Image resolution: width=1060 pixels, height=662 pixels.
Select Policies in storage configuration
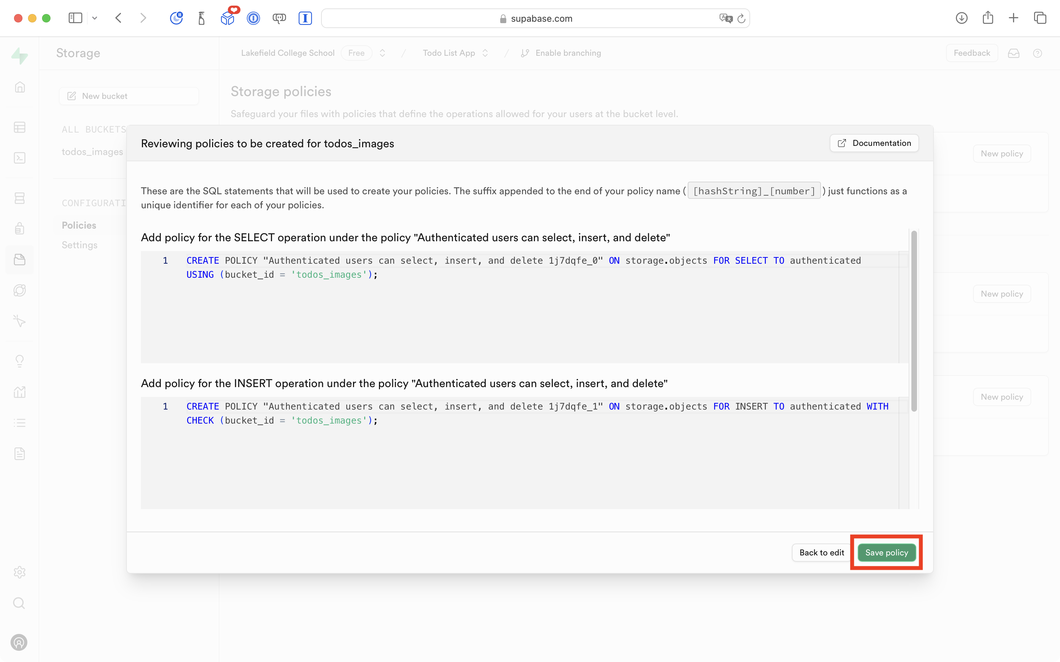click(79, 225)
